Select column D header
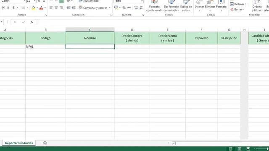Image resolution: width=269 pixels, height=151 pixels. (132, 30)
